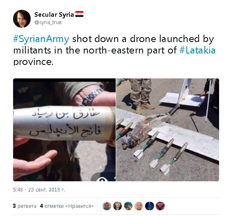233x216 pixels.
Task: Open the #Latakia hashtag
Action: (x=197, y=50)
